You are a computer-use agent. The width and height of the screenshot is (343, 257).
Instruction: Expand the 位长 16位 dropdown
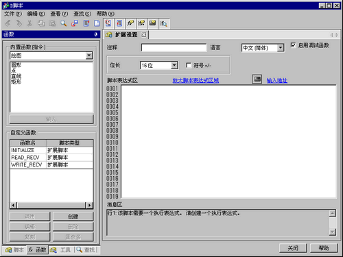click(x=174, y=65)
